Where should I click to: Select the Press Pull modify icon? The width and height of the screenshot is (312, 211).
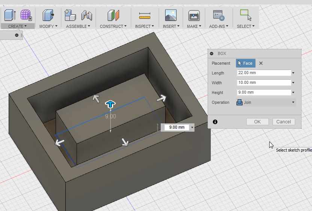pos(48,15)
